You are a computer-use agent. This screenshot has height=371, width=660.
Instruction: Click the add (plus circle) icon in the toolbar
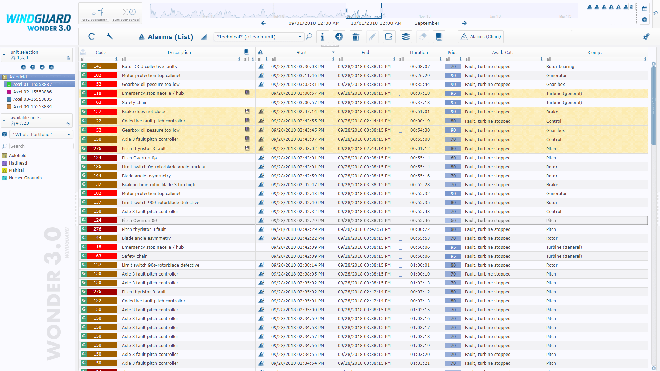339,36
